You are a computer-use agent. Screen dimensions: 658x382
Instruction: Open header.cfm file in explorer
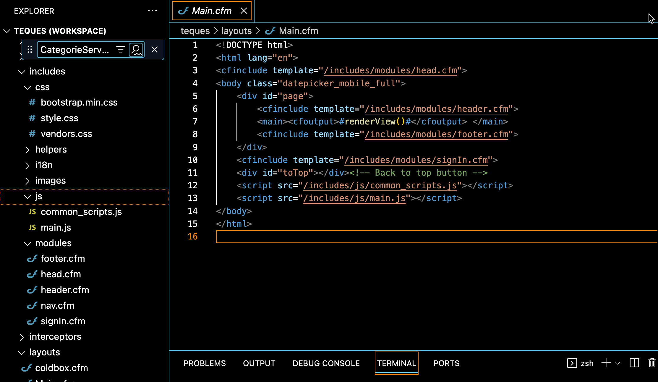(65, 290)
